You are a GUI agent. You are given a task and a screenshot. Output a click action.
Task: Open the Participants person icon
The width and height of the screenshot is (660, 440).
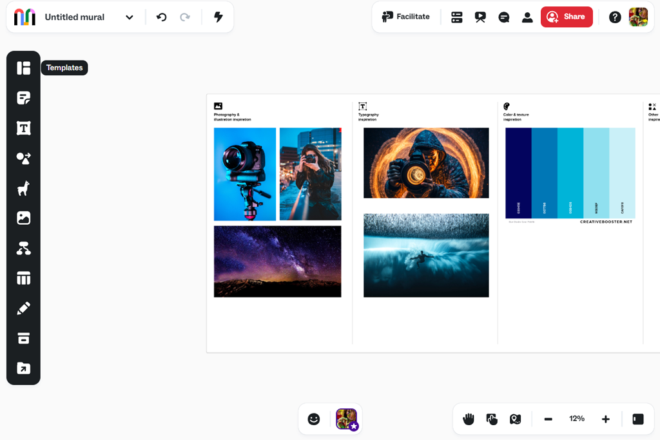pos(527,17)
